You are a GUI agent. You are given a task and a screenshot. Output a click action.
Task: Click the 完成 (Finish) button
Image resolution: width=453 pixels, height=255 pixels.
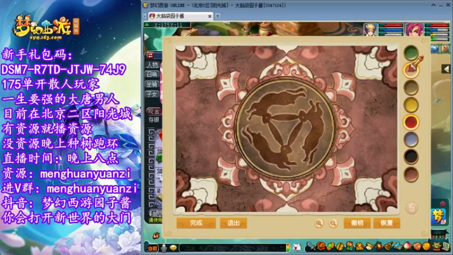tap(196, 223)
